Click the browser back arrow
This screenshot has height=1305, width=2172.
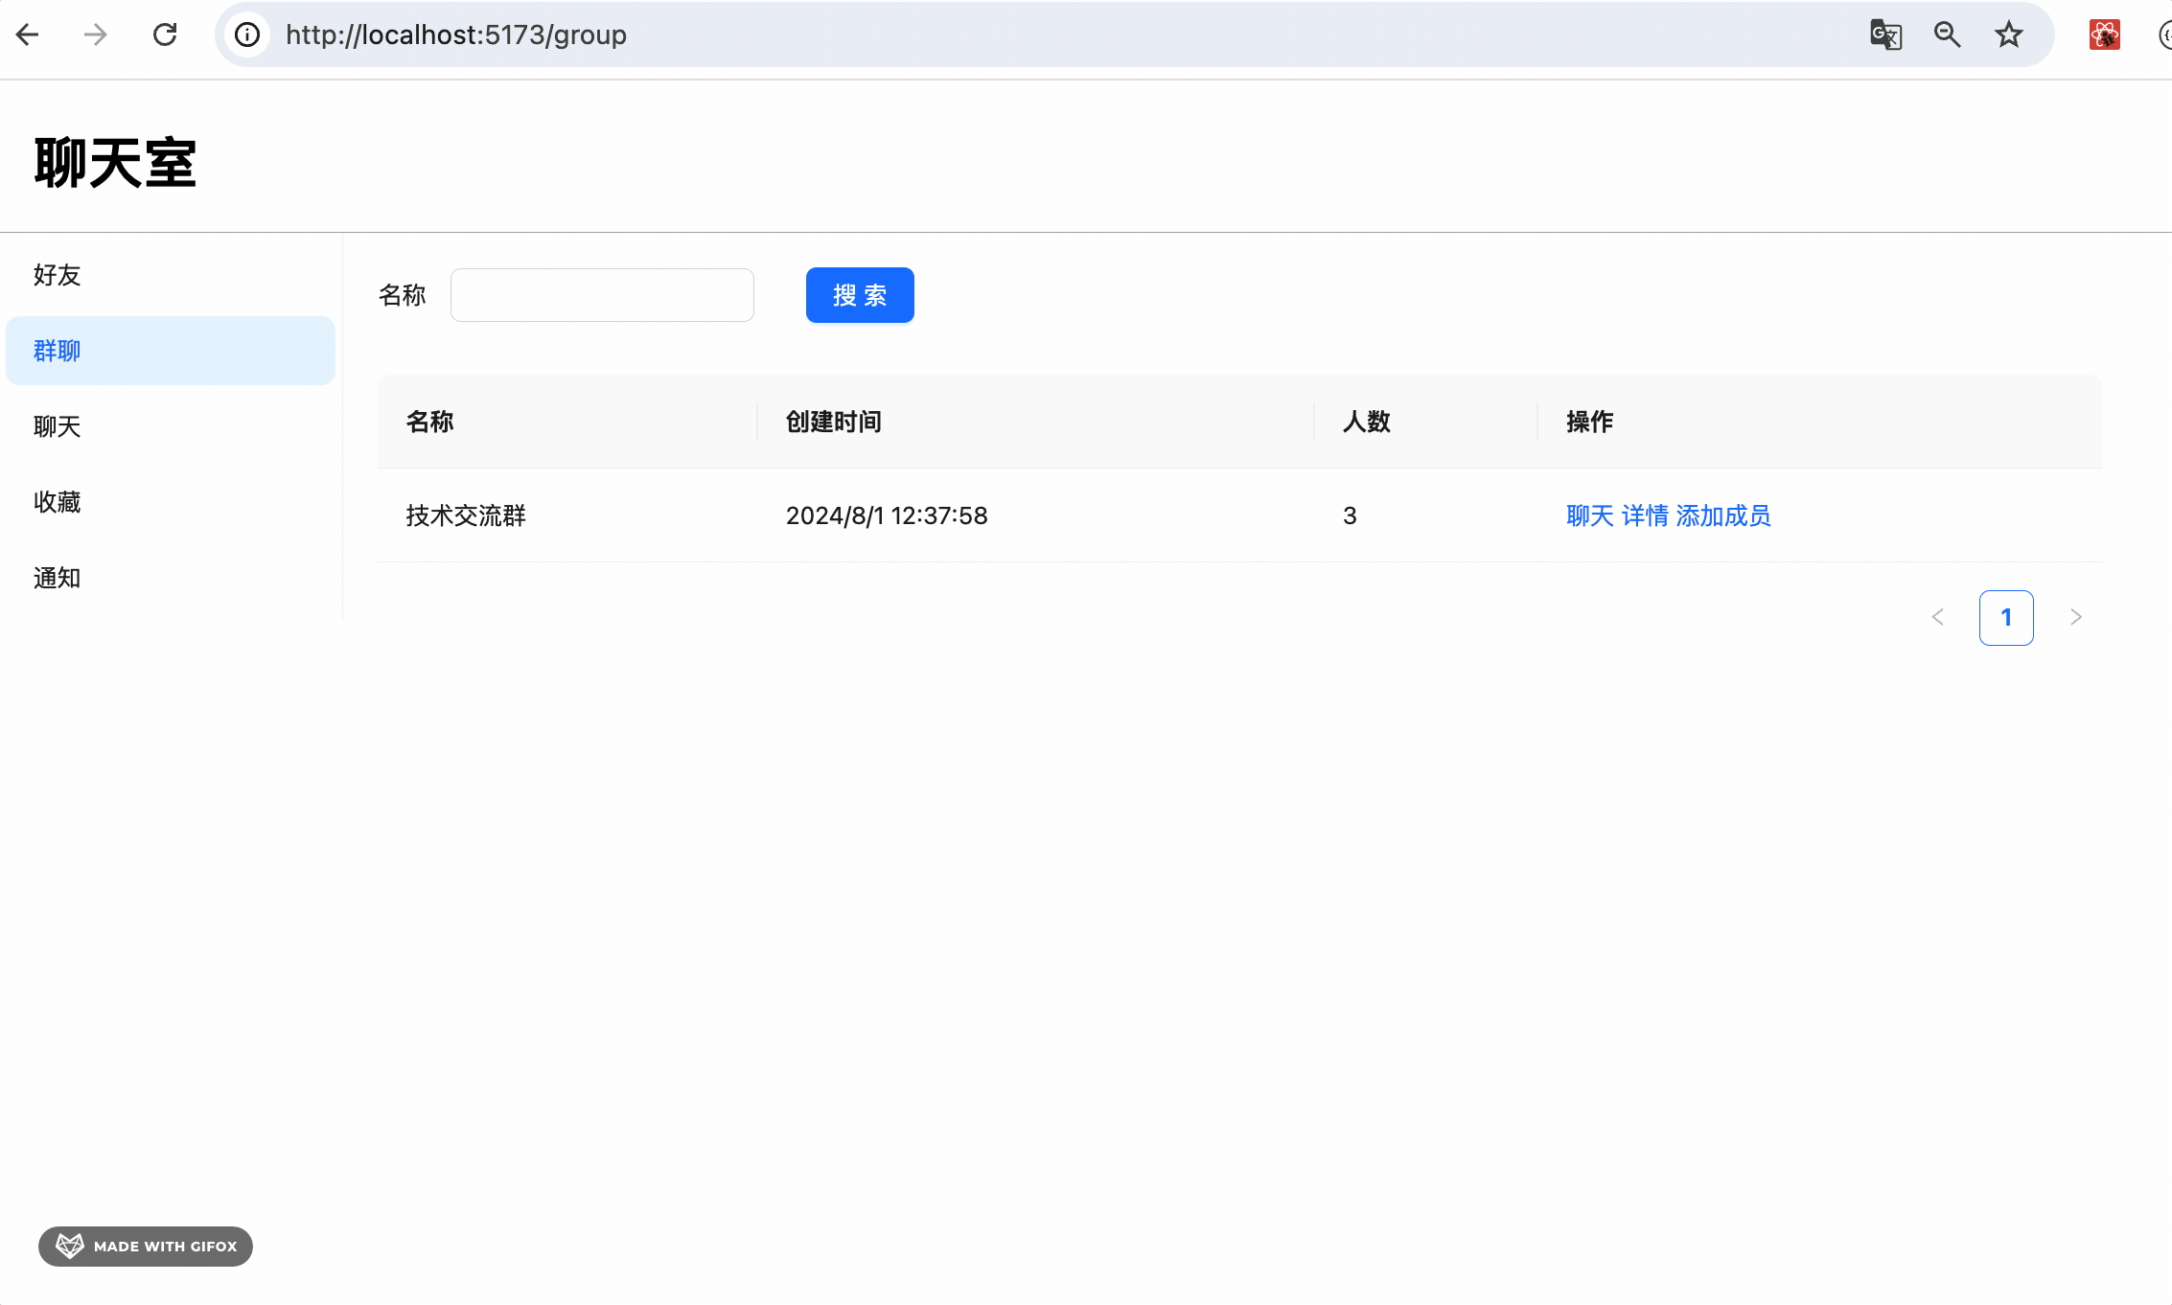(x=28, y=35)
